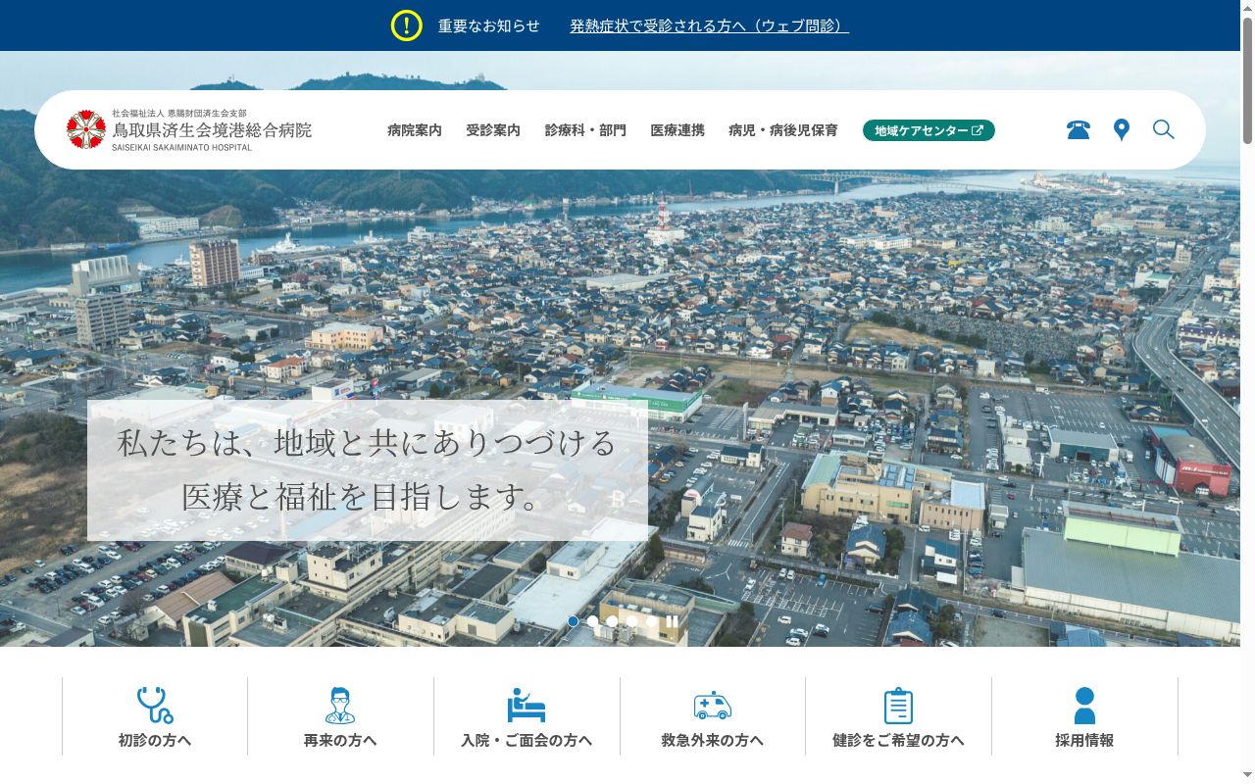Open the 診療科・部門 menu
The image size is (1255, 784).
click(585, 130)
